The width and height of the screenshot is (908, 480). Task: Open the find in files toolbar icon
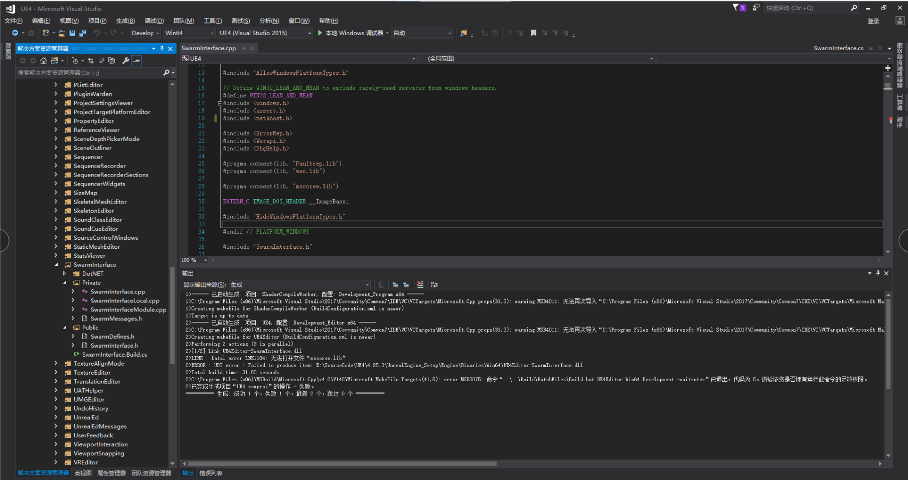pyautogui.click(x=464, y=33)
